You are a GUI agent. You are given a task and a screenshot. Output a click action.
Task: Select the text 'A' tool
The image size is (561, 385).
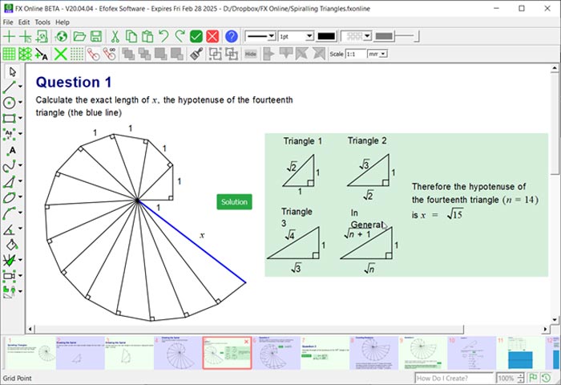pos(12,151)
